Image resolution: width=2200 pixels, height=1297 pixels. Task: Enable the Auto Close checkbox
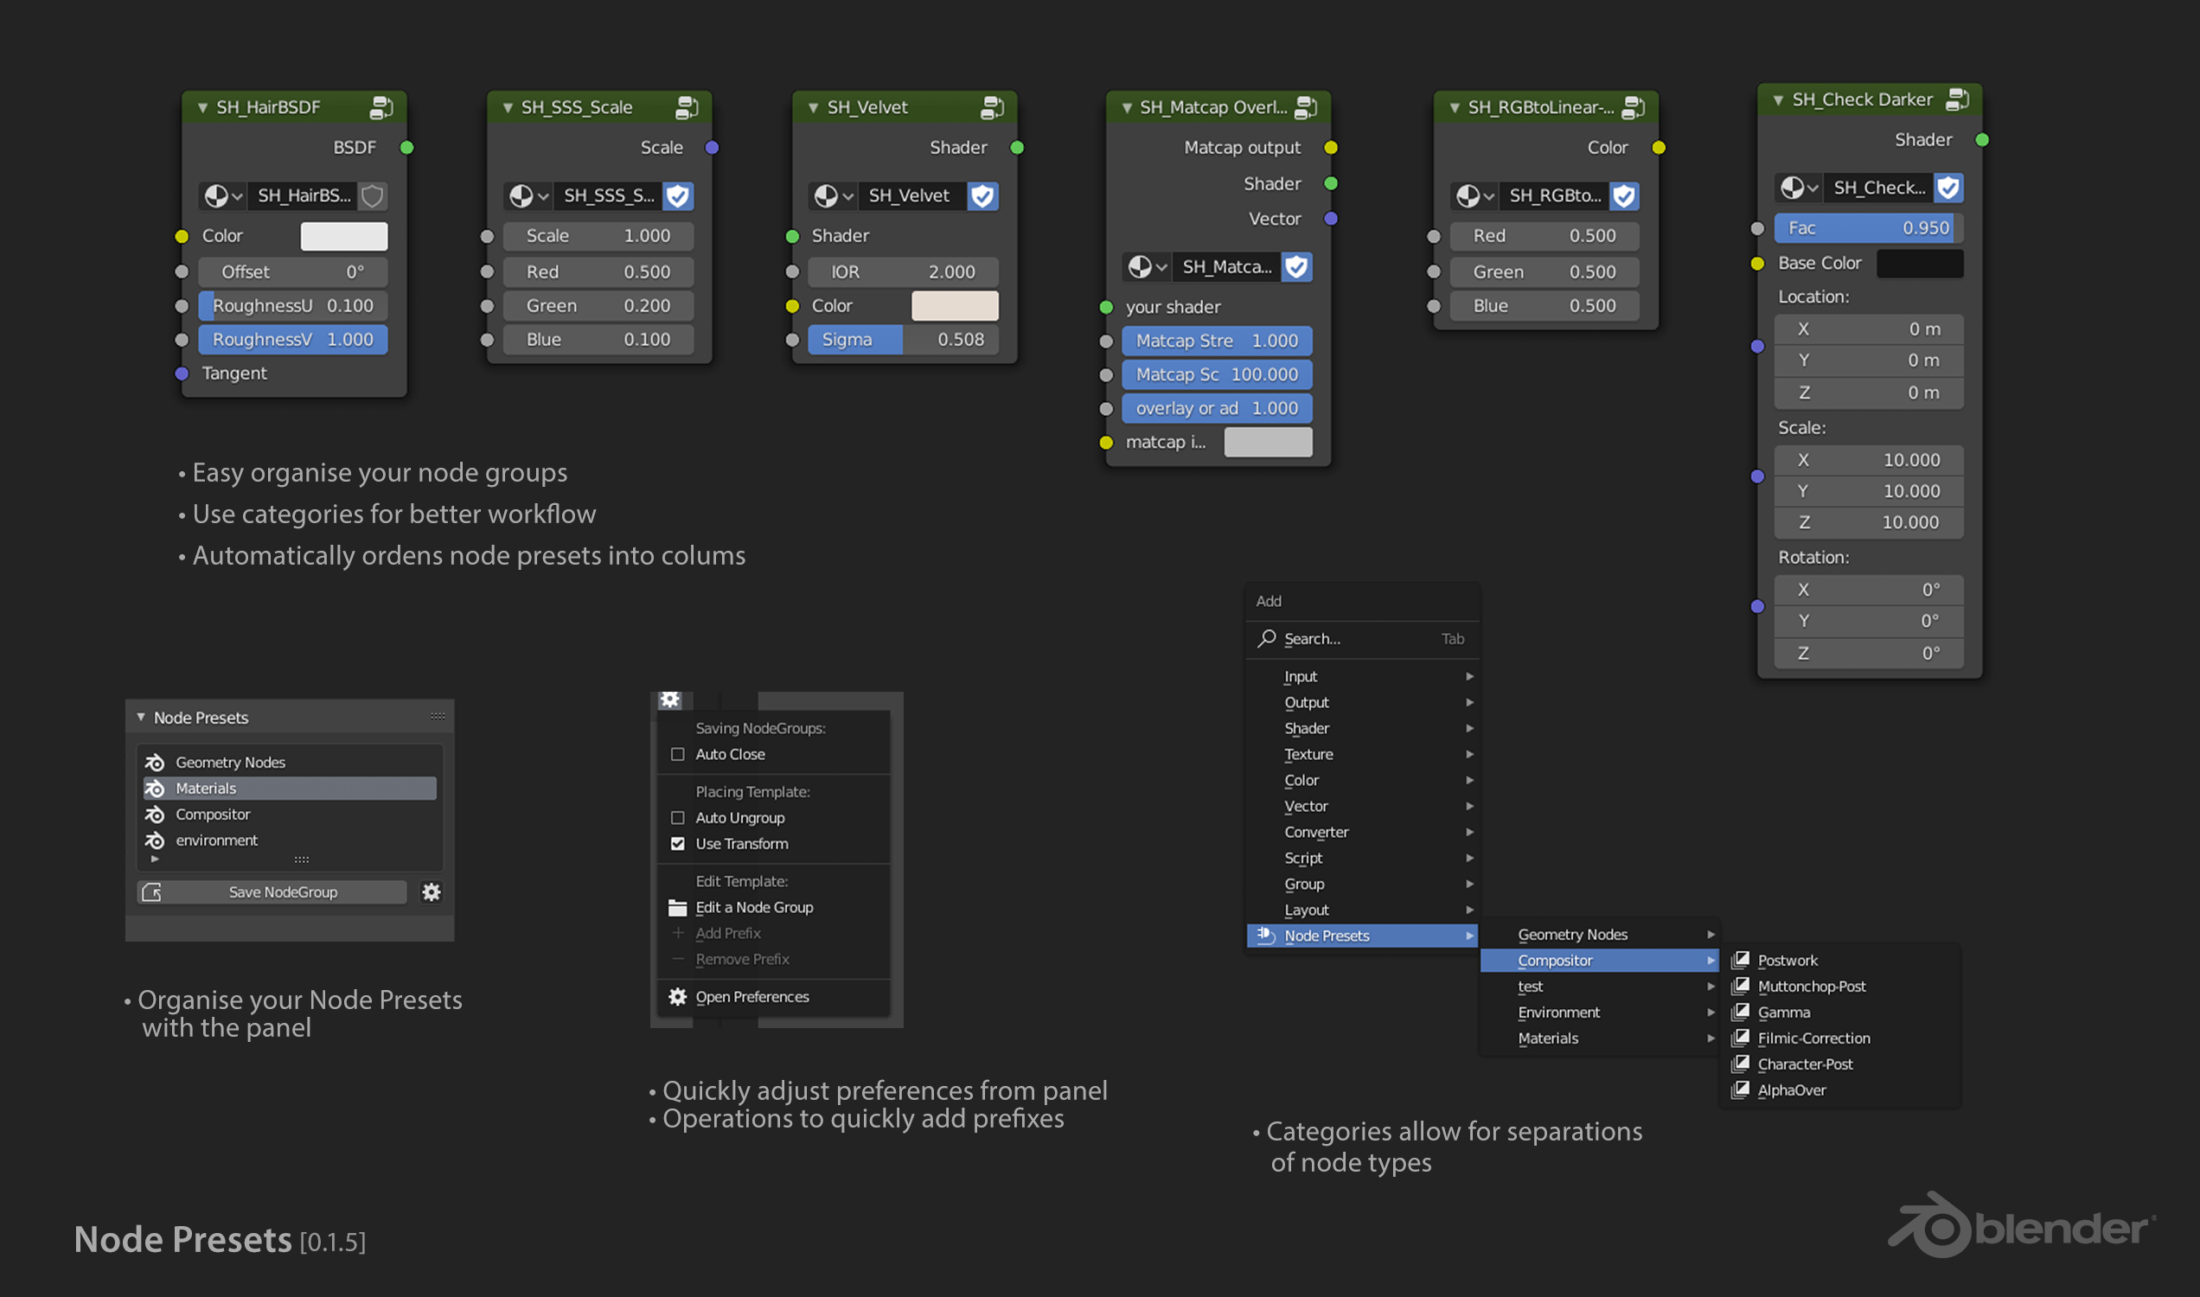pos(677,754)
